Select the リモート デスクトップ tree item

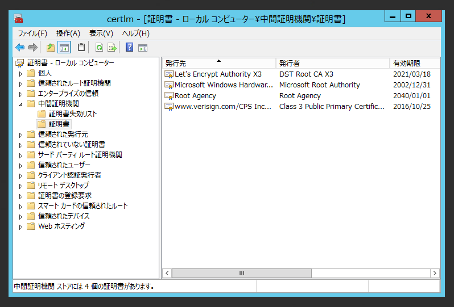(x=63, y=186)
